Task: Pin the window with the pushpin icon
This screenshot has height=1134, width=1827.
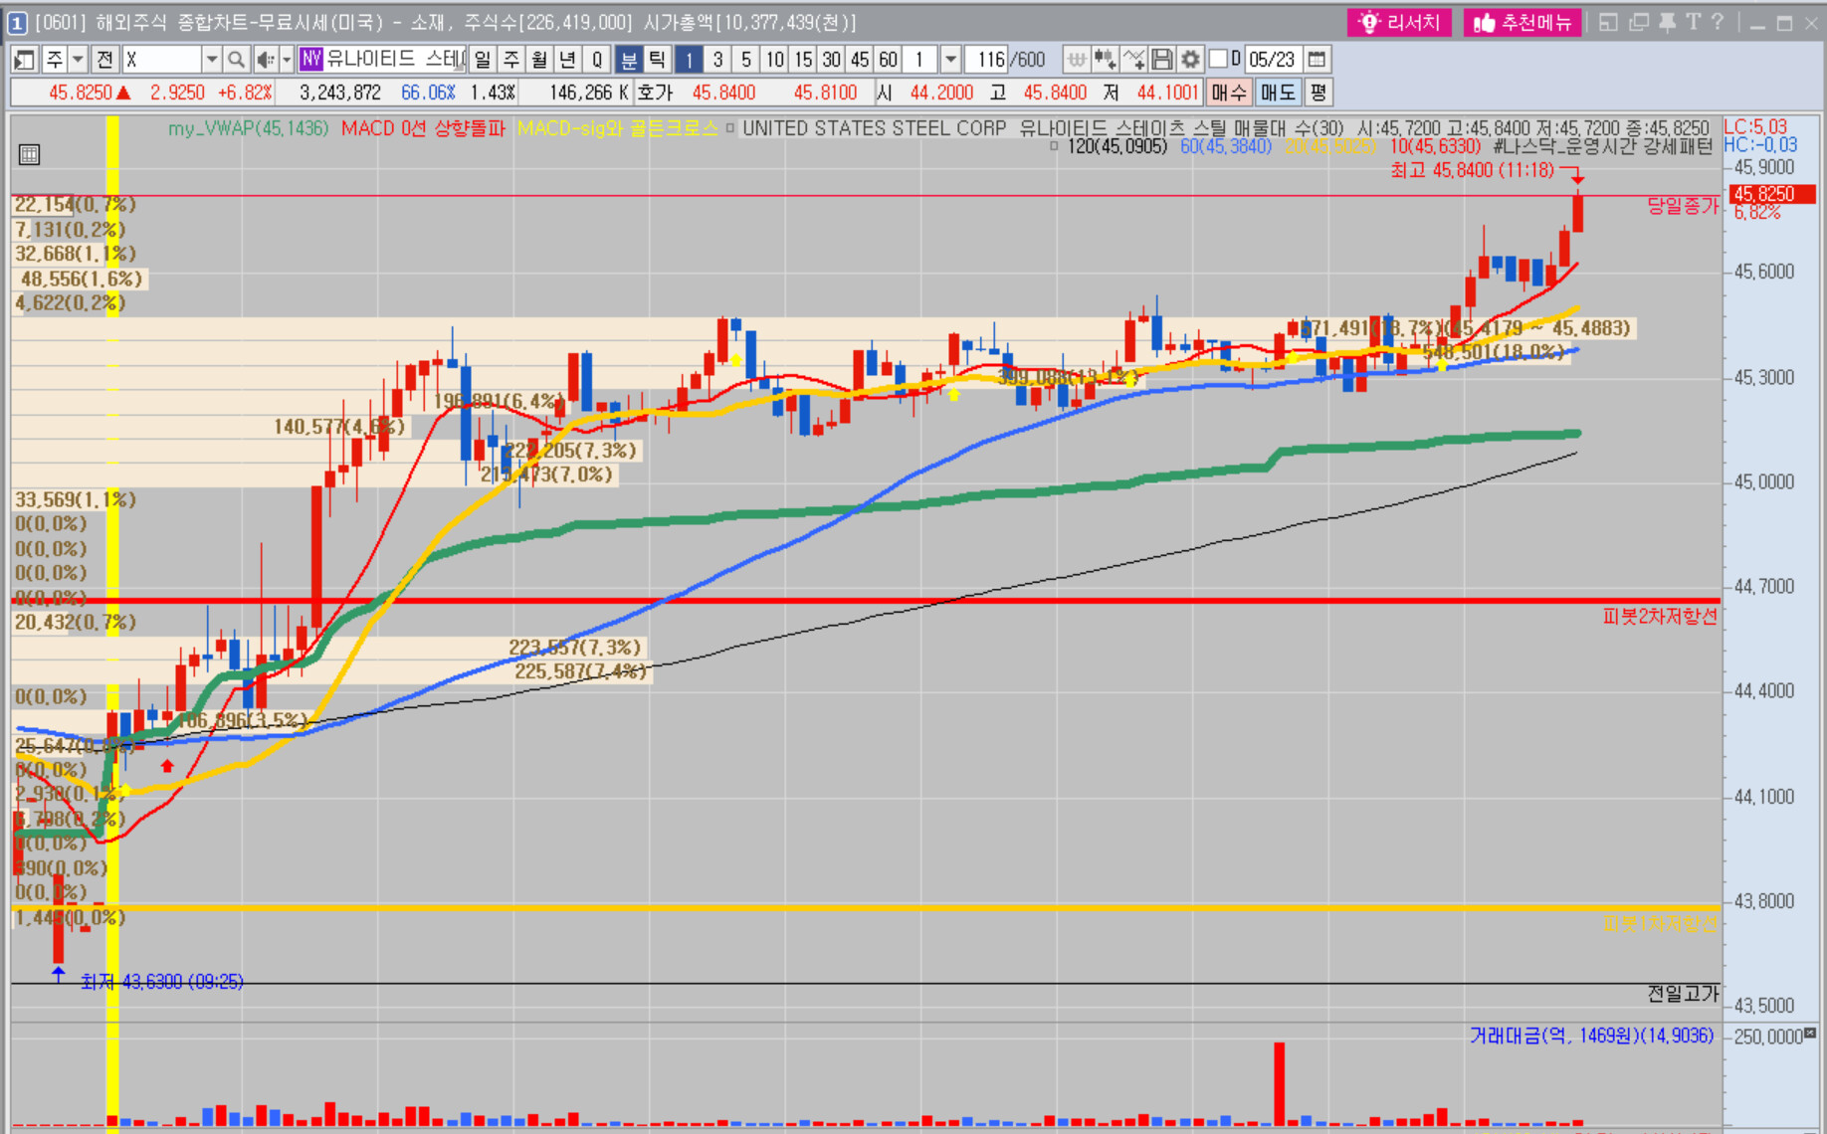Action: [1667, 23]
